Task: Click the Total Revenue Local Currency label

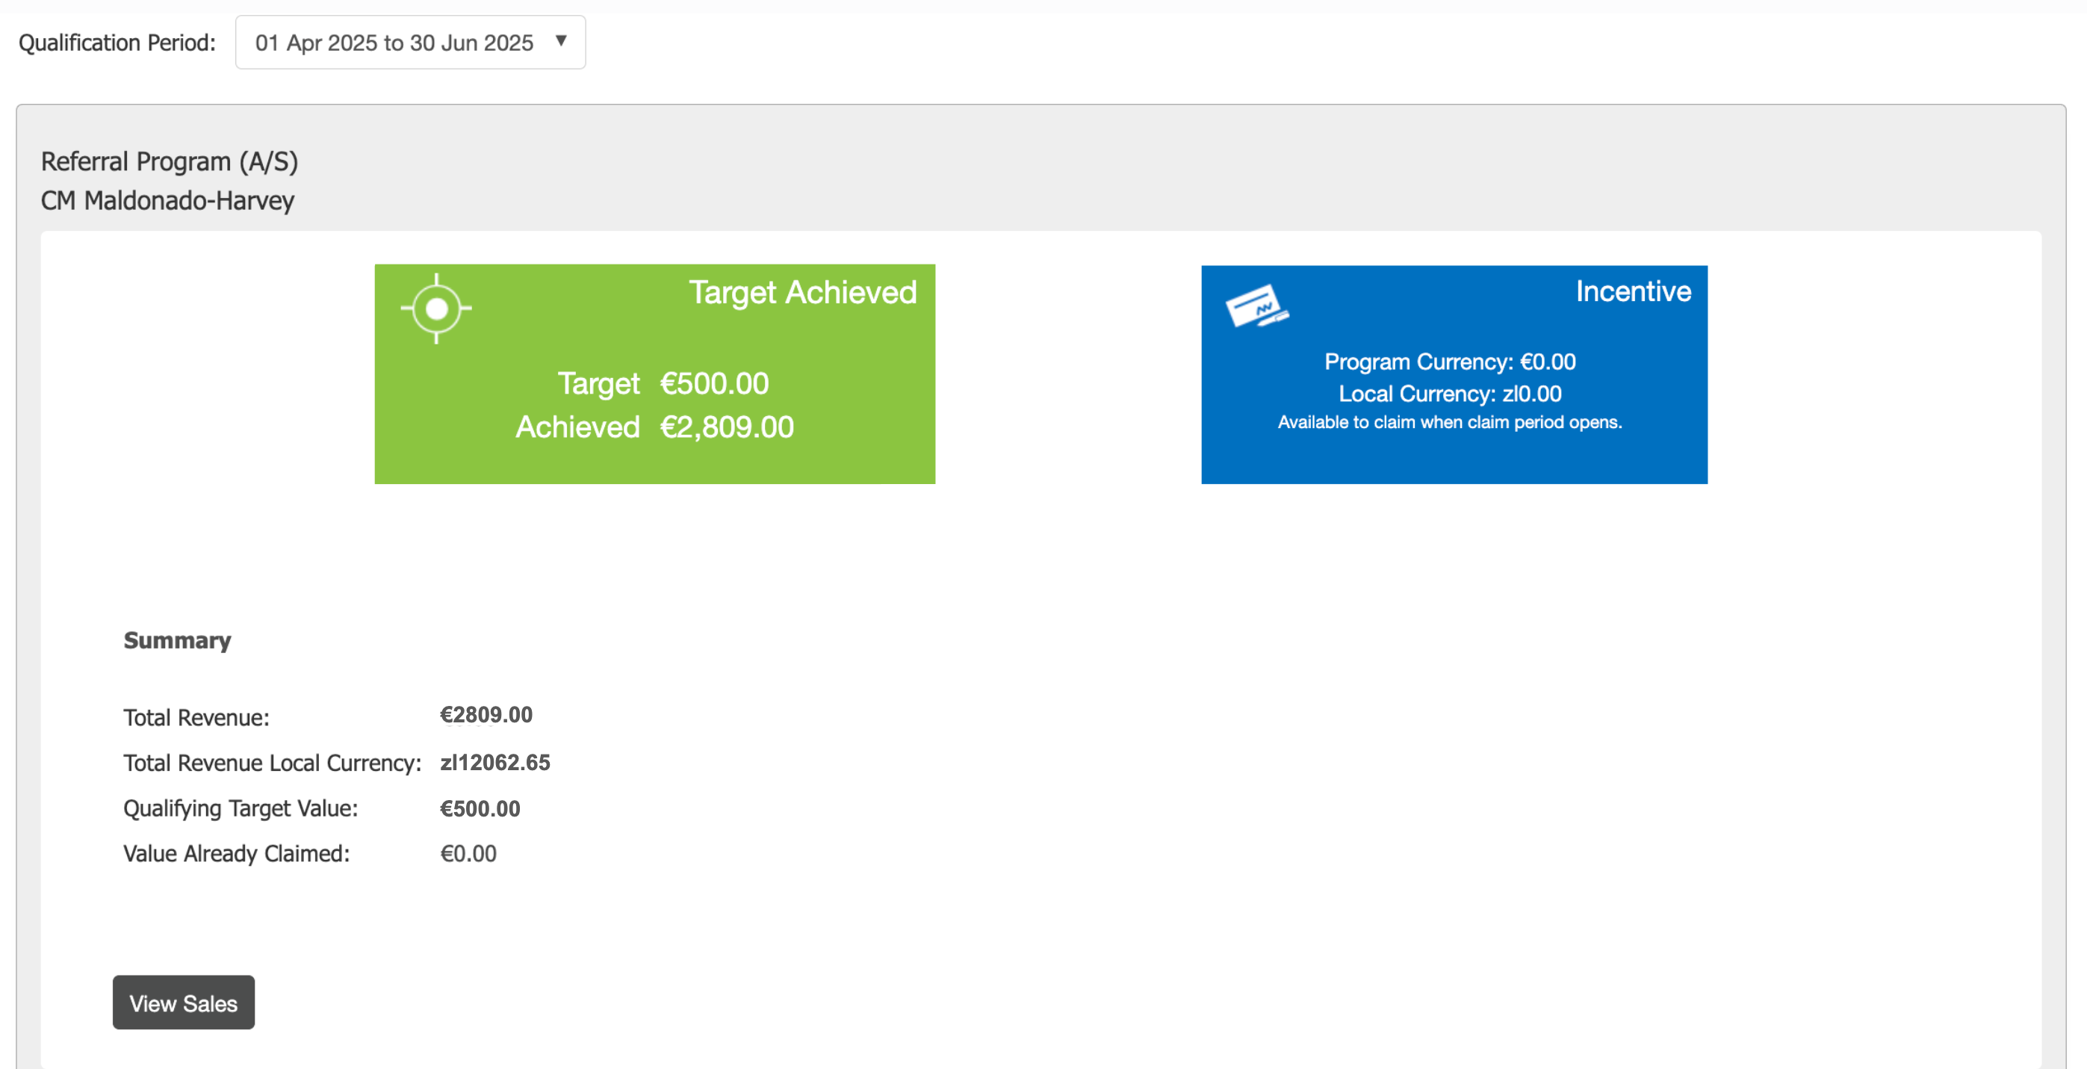Action: tap(272, 763)
